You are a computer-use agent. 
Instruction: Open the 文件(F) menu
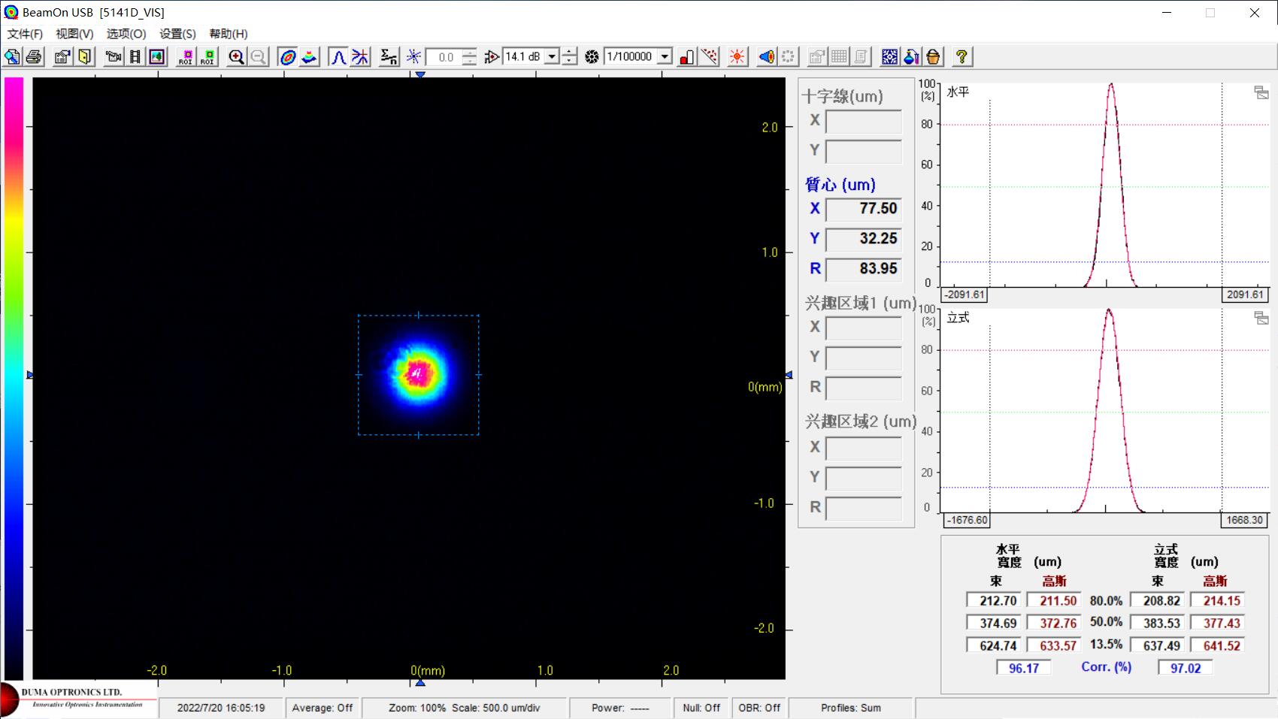coord(25,34)
